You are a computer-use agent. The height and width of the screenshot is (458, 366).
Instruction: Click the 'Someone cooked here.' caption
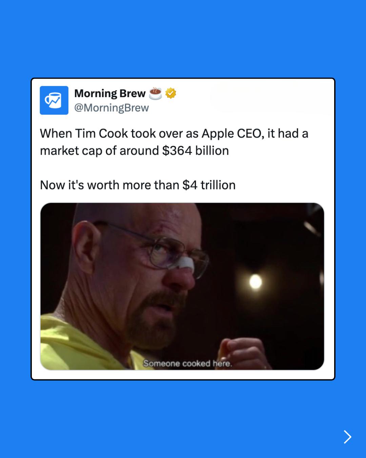tap(187, 363)
